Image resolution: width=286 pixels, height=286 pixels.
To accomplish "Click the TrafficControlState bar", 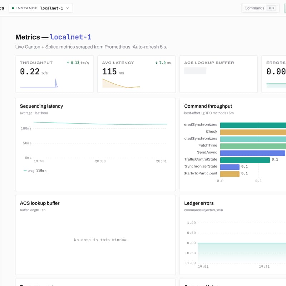I will point(245,160).
